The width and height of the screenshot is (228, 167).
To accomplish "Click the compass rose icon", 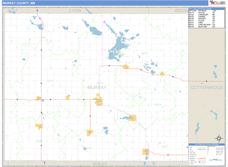I will pos(218,138).
